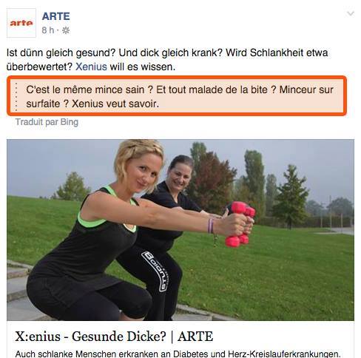The image size is (361, 358).
Task: Click the word Bing in translation credit
Action: (x=70, y=122)
